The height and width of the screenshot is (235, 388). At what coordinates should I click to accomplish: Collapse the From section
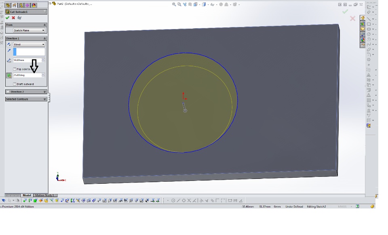pos(45,25)
